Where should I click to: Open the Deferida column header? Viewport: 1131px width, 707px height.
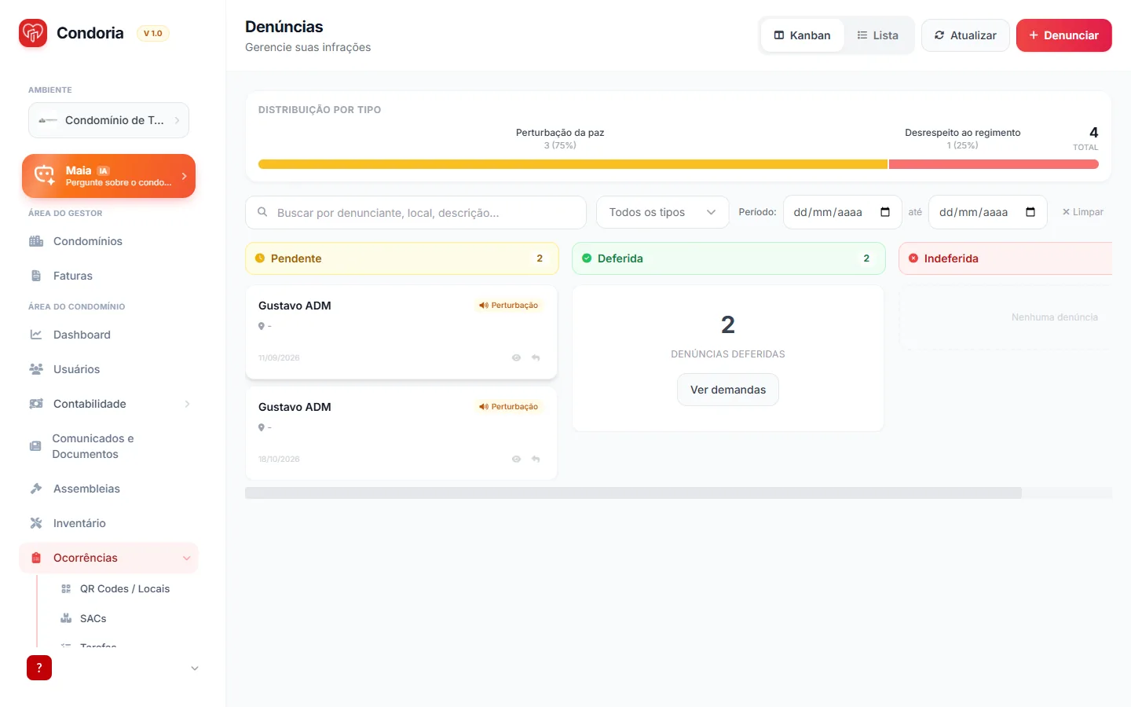pyautogui.click(x=729, y=258)
